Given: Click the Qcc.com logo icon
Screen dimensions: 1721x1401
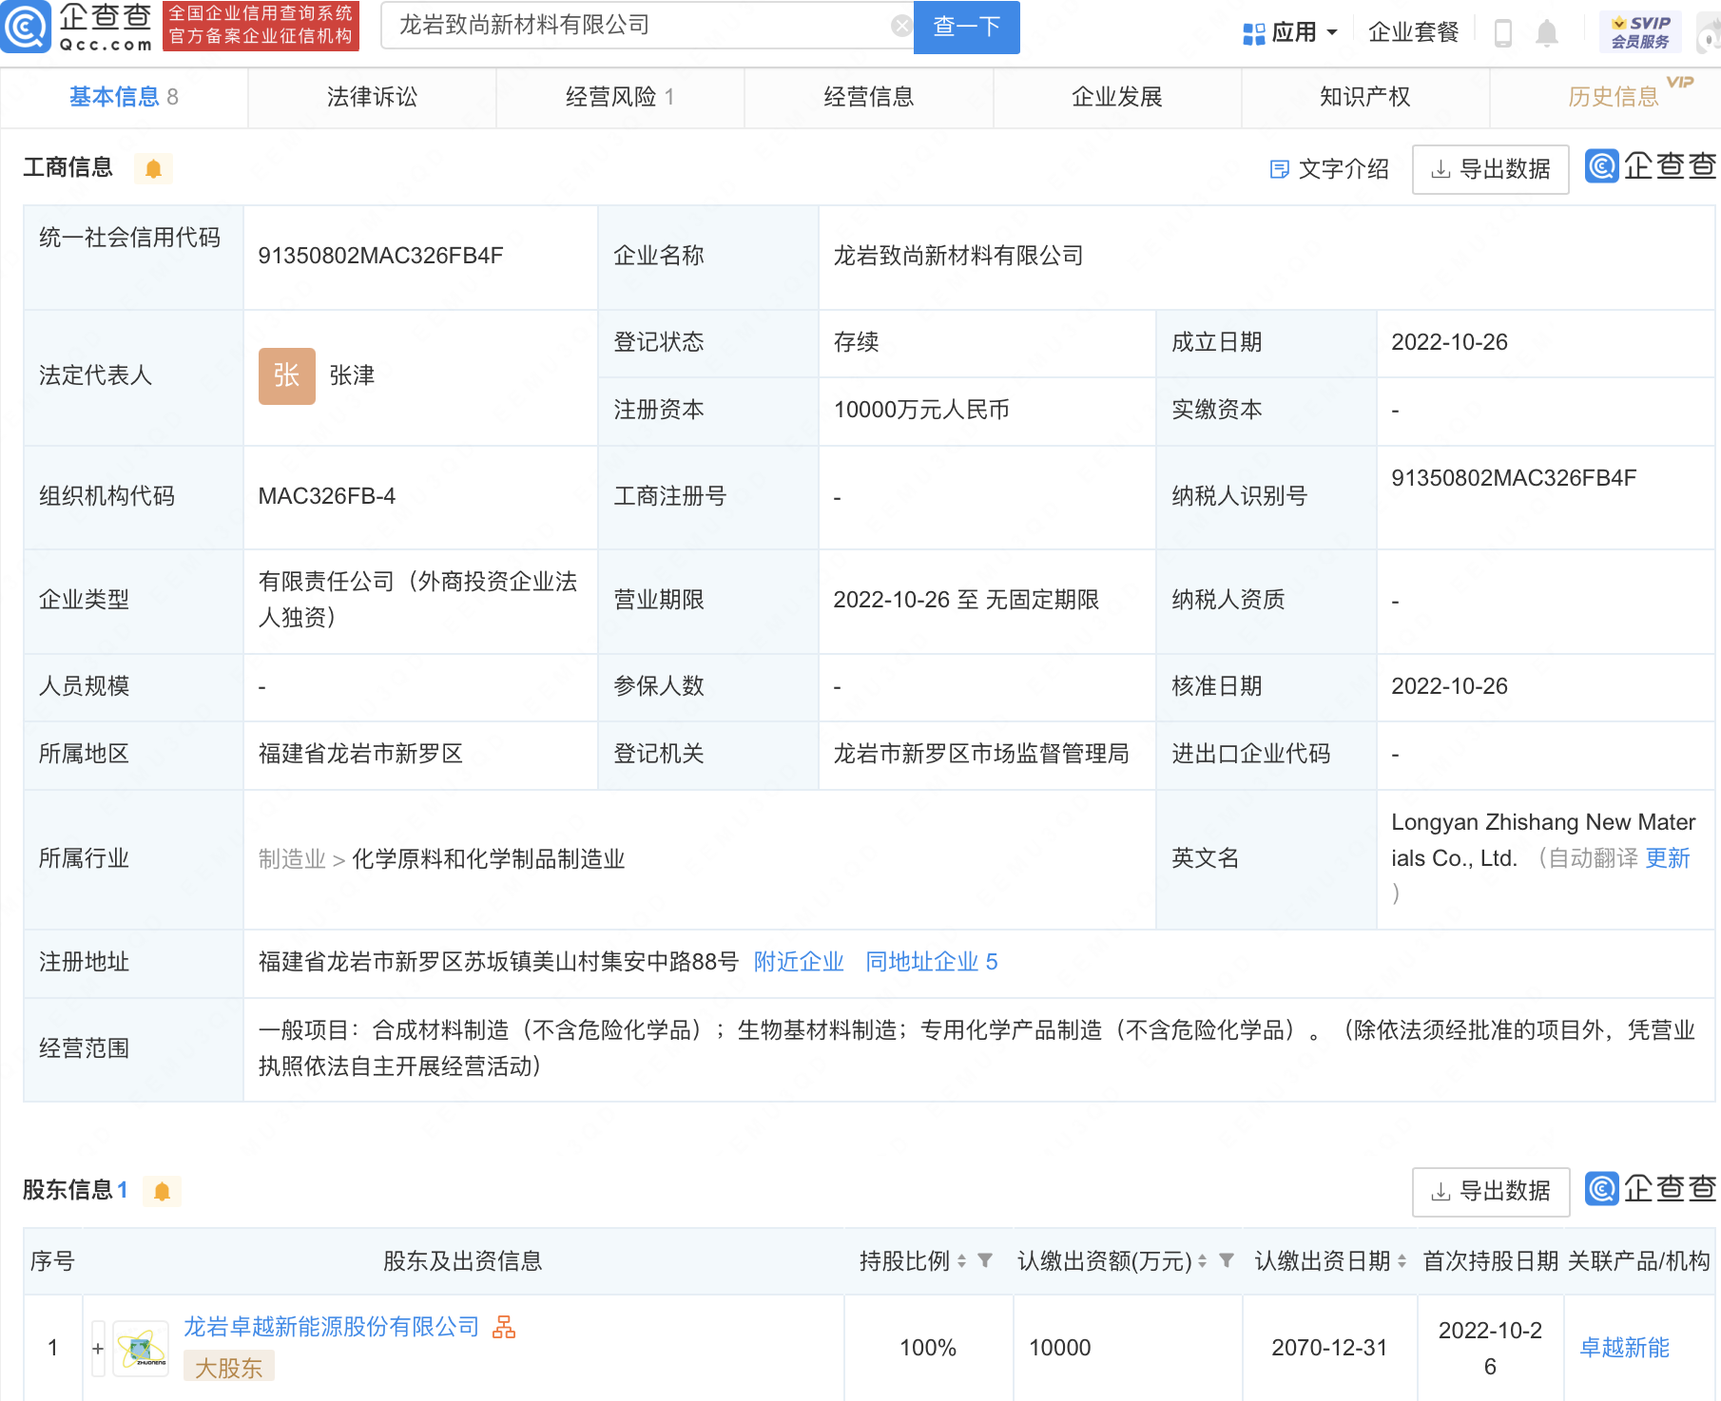Looking at the screenshot, I should pyautogui.click(x=26, y=27).
